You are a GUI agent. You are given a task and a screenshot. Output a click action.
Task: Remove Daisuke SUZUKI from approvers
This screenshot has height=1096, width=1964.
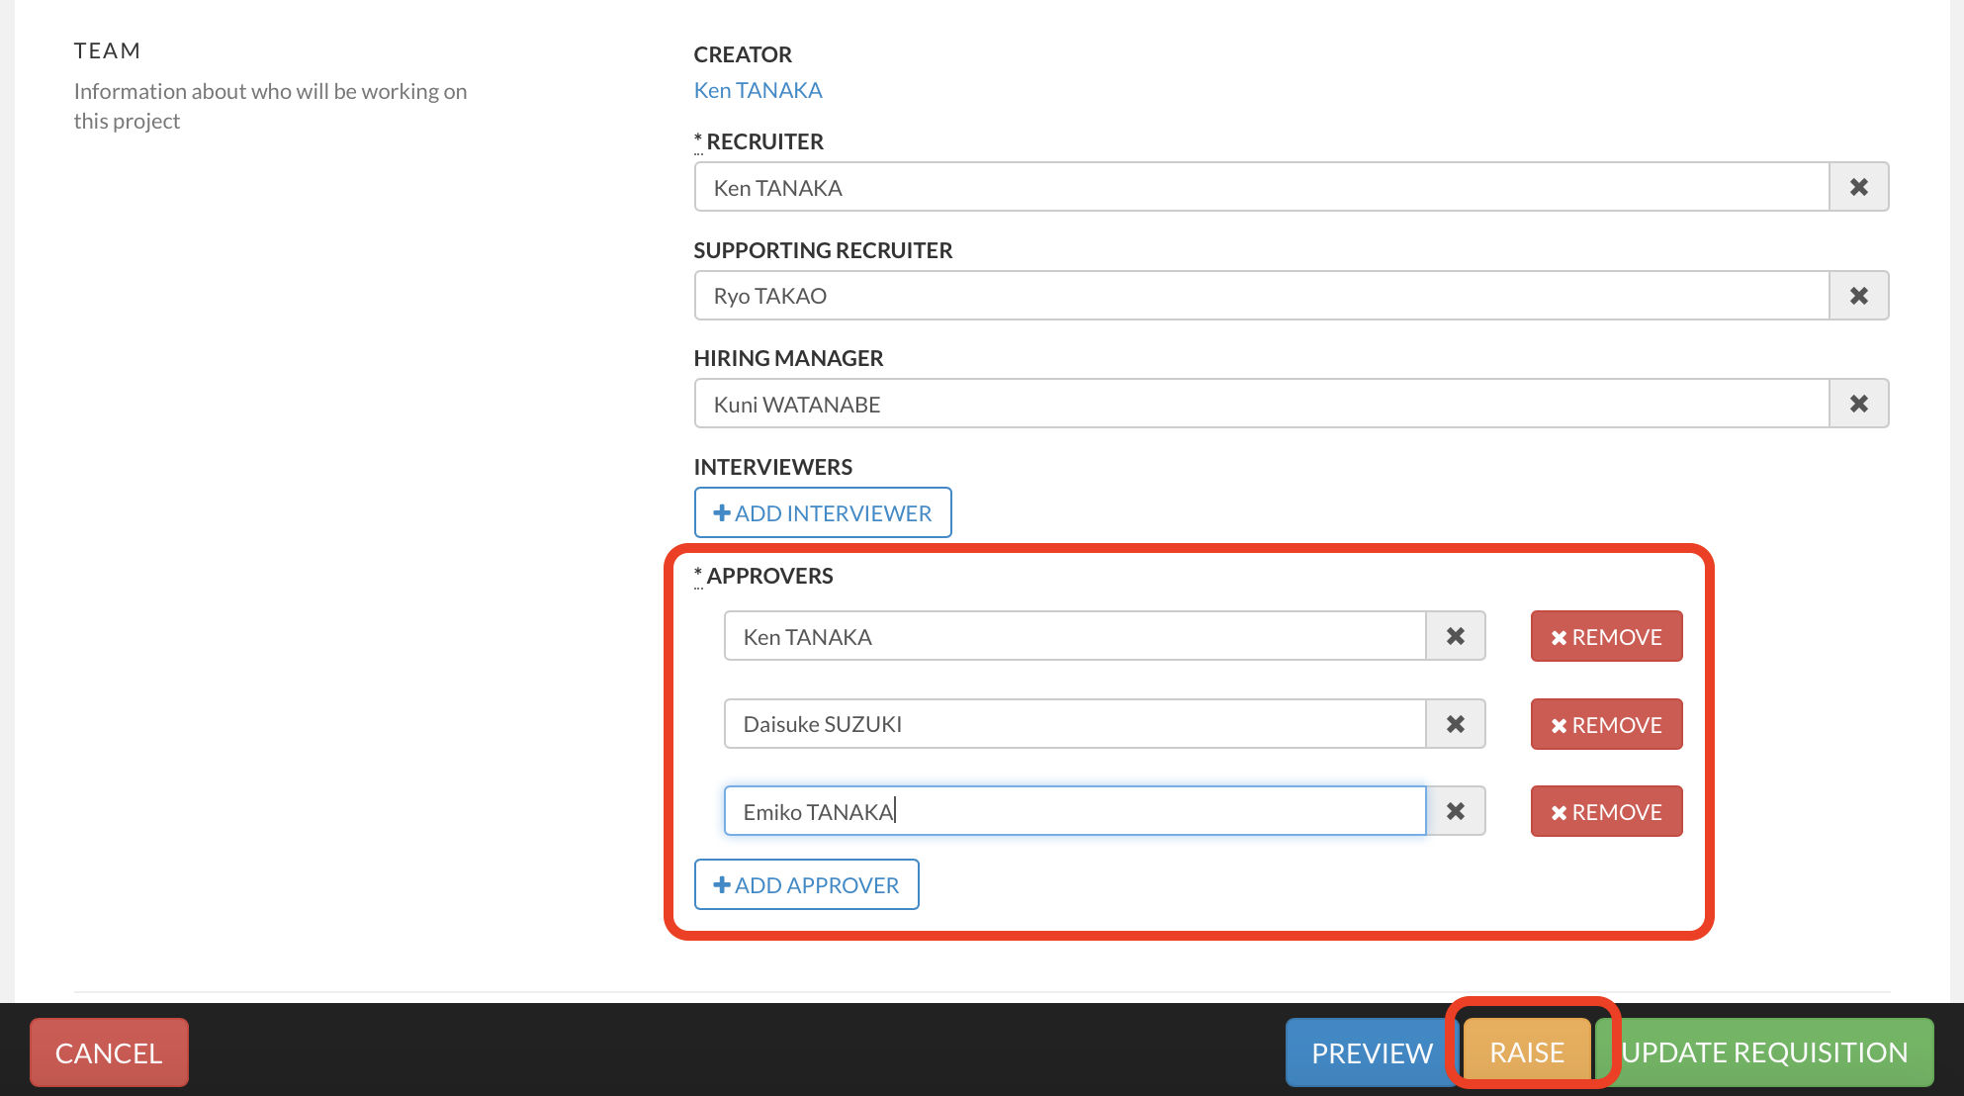tap(1606, 724)
